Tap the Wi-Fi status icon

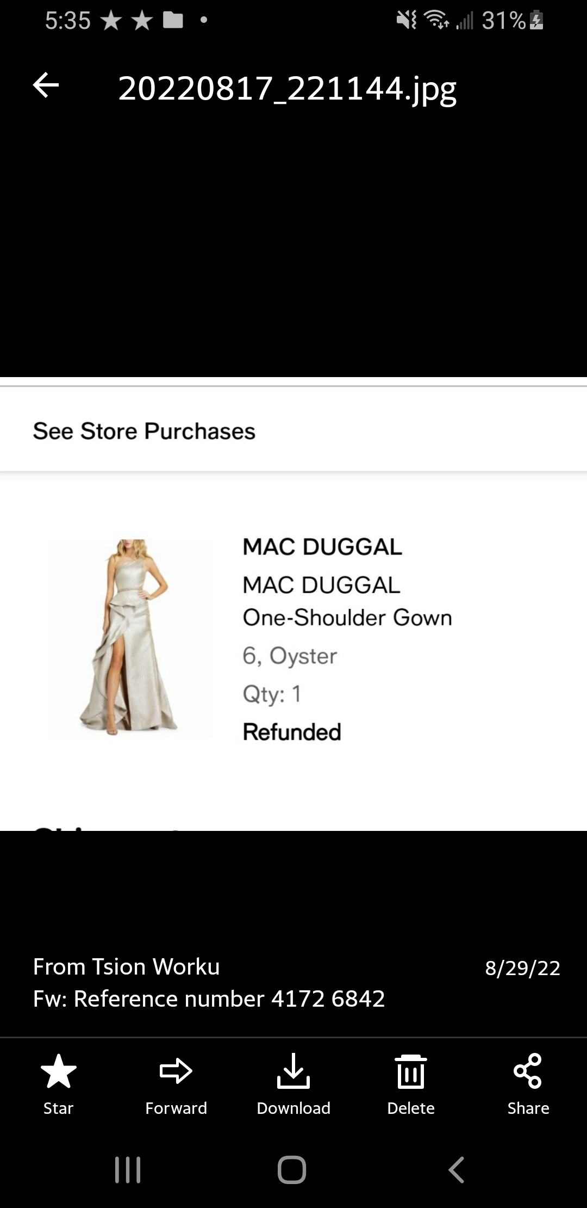[x=437, y=20]
